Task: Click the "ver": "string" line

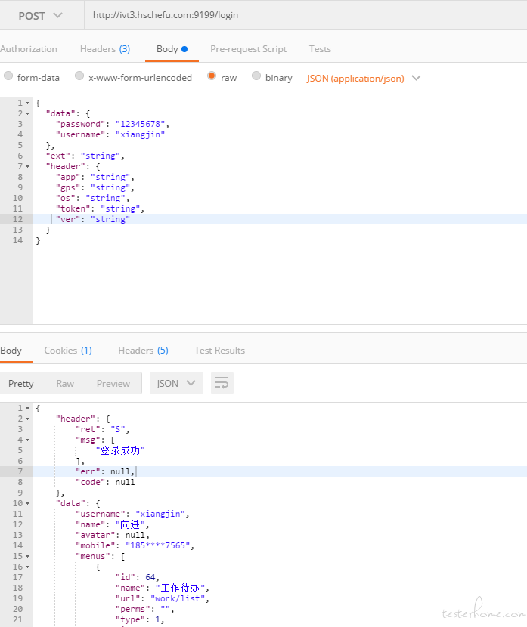Action: [92, 219]
